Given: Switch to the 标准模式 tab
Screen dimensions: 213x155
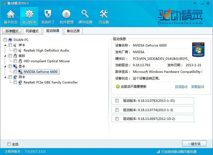Looking at the screenshot, I should [12, 31].
